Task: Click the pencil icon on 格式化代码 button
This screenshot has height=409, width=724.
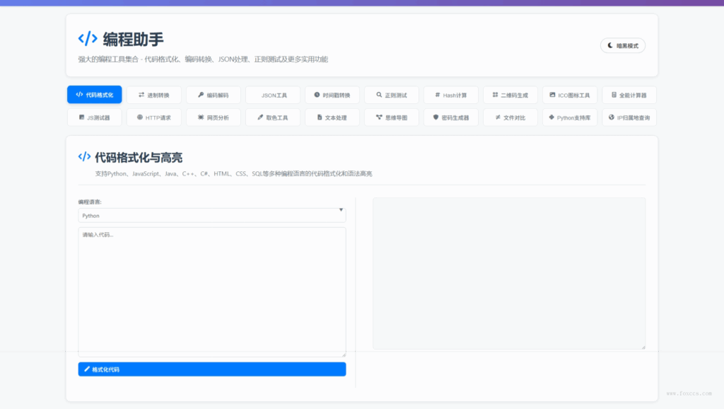Action: 87,369
